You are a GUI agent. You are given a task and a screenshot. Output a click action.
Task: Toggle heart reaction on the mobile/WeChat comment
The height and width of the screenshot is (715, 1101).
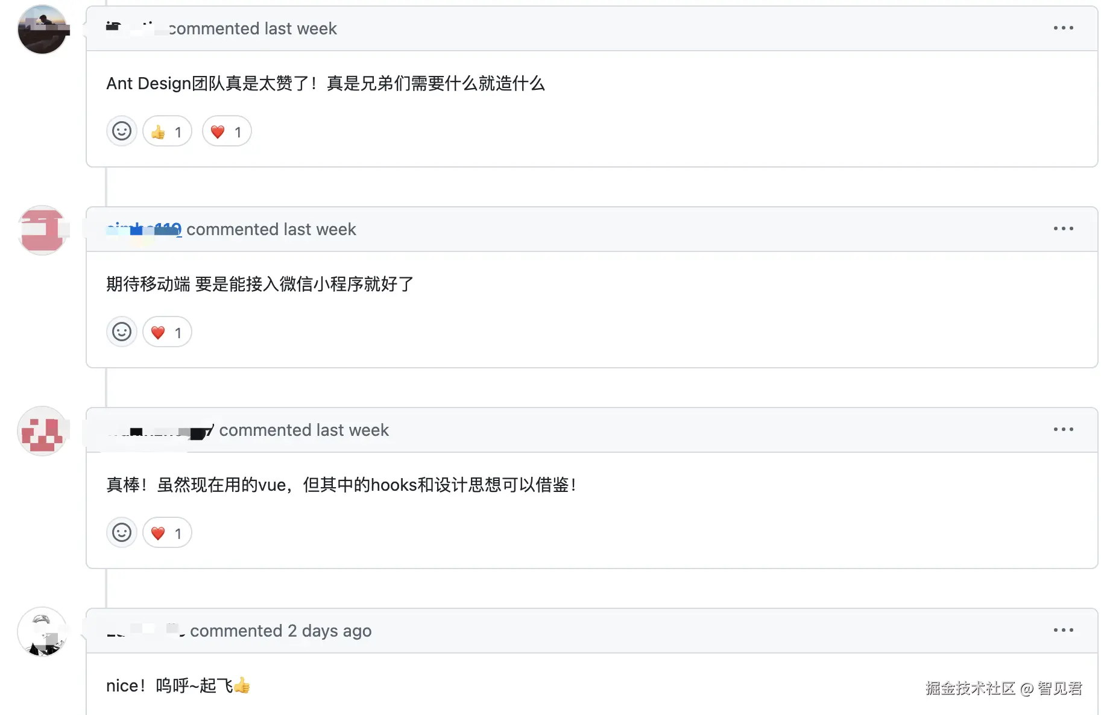pos(167,332)
